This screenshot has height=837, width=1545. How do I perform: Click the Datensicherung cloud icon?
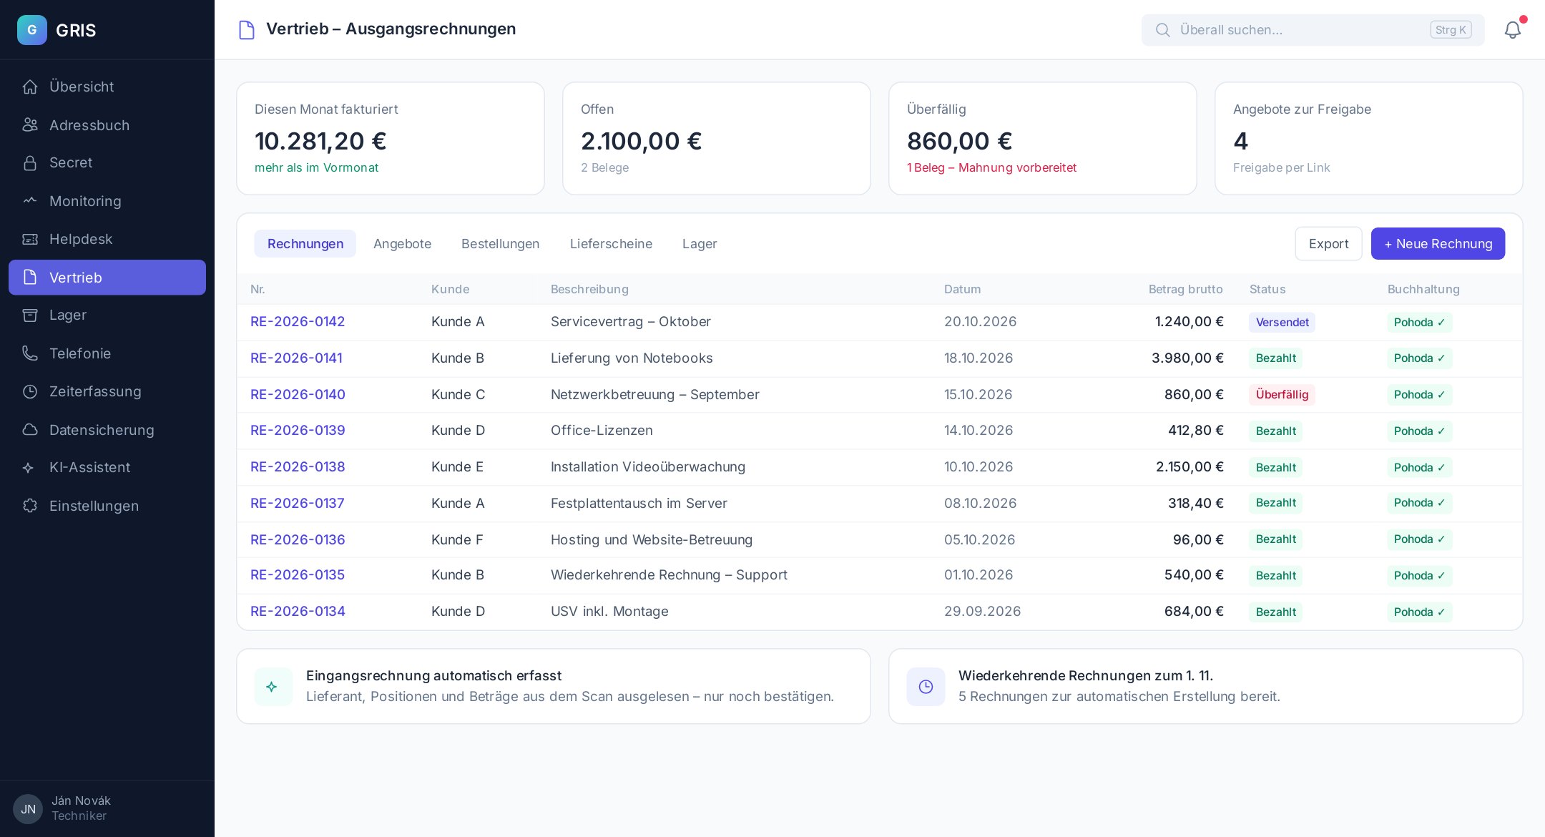30,430
